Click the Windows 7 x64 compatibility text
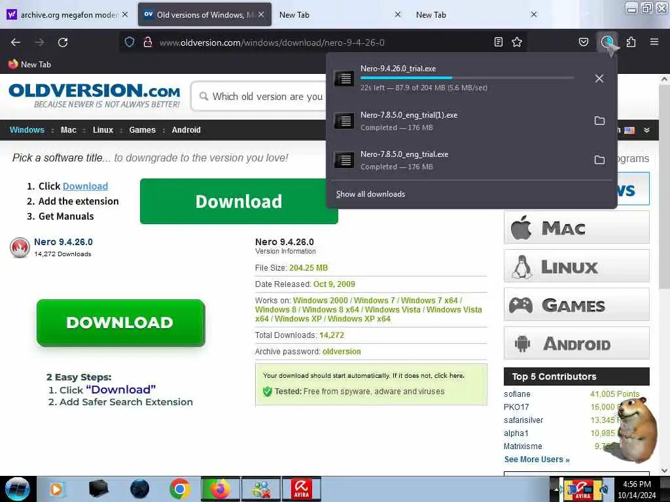Viewport: 670px width, 502px height. point(429,301)
